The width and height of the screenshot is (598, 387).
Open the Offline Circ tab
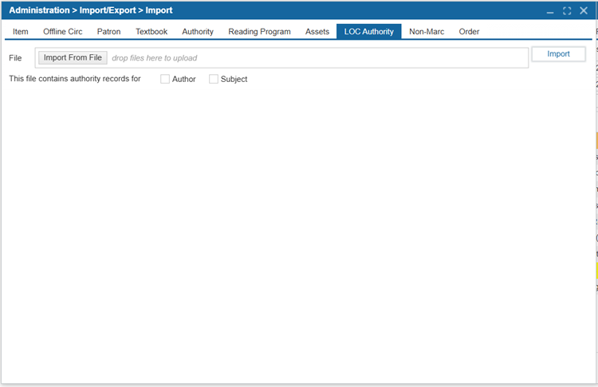coord(62,32)
